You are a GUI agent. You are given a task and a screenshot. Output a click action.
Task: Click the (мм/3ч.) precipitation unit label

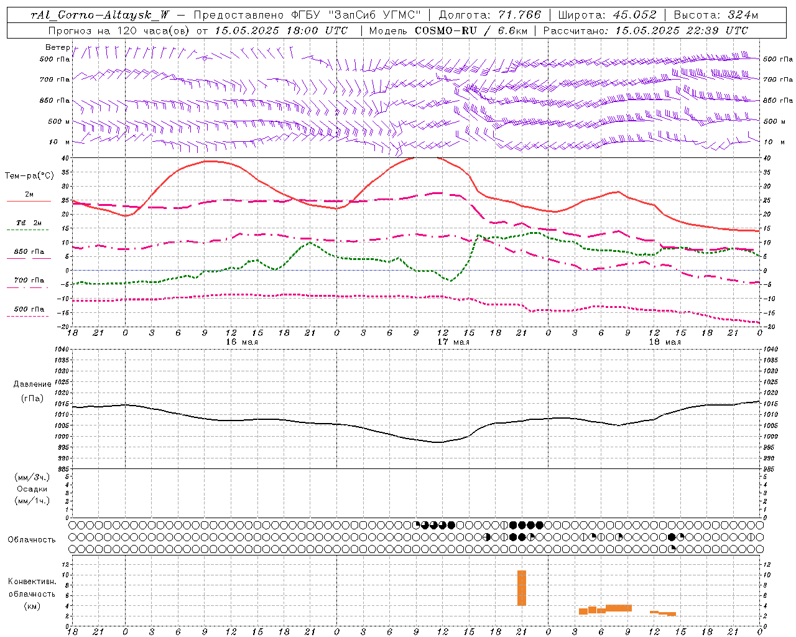pos(32,477)
